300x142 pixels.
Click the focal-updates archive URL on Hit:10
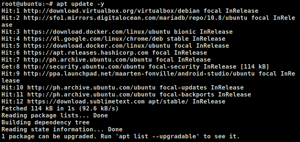(x=91, y=88)
